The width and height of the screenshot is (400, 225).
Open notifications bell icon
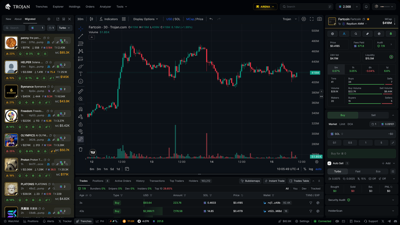pyautogui.click(x=366, y=7)
